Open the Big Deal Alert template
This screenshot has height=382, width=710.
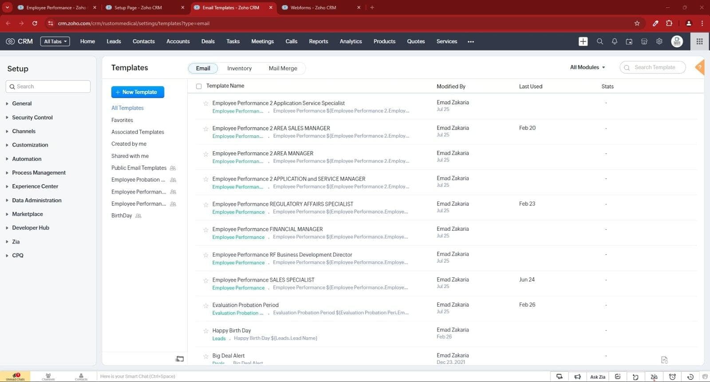(228, 356)
